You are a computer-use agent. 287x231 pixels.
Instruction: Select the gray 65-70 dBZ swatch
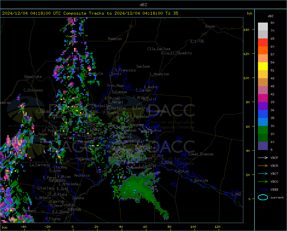(263, 35)
